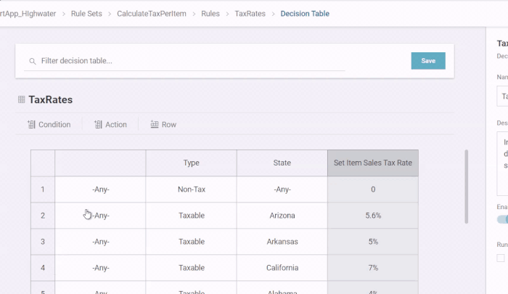Open the Rule Sets breadcrumb
The width and height of the screenshot is (508, 294).
click(x=88, y=13)
